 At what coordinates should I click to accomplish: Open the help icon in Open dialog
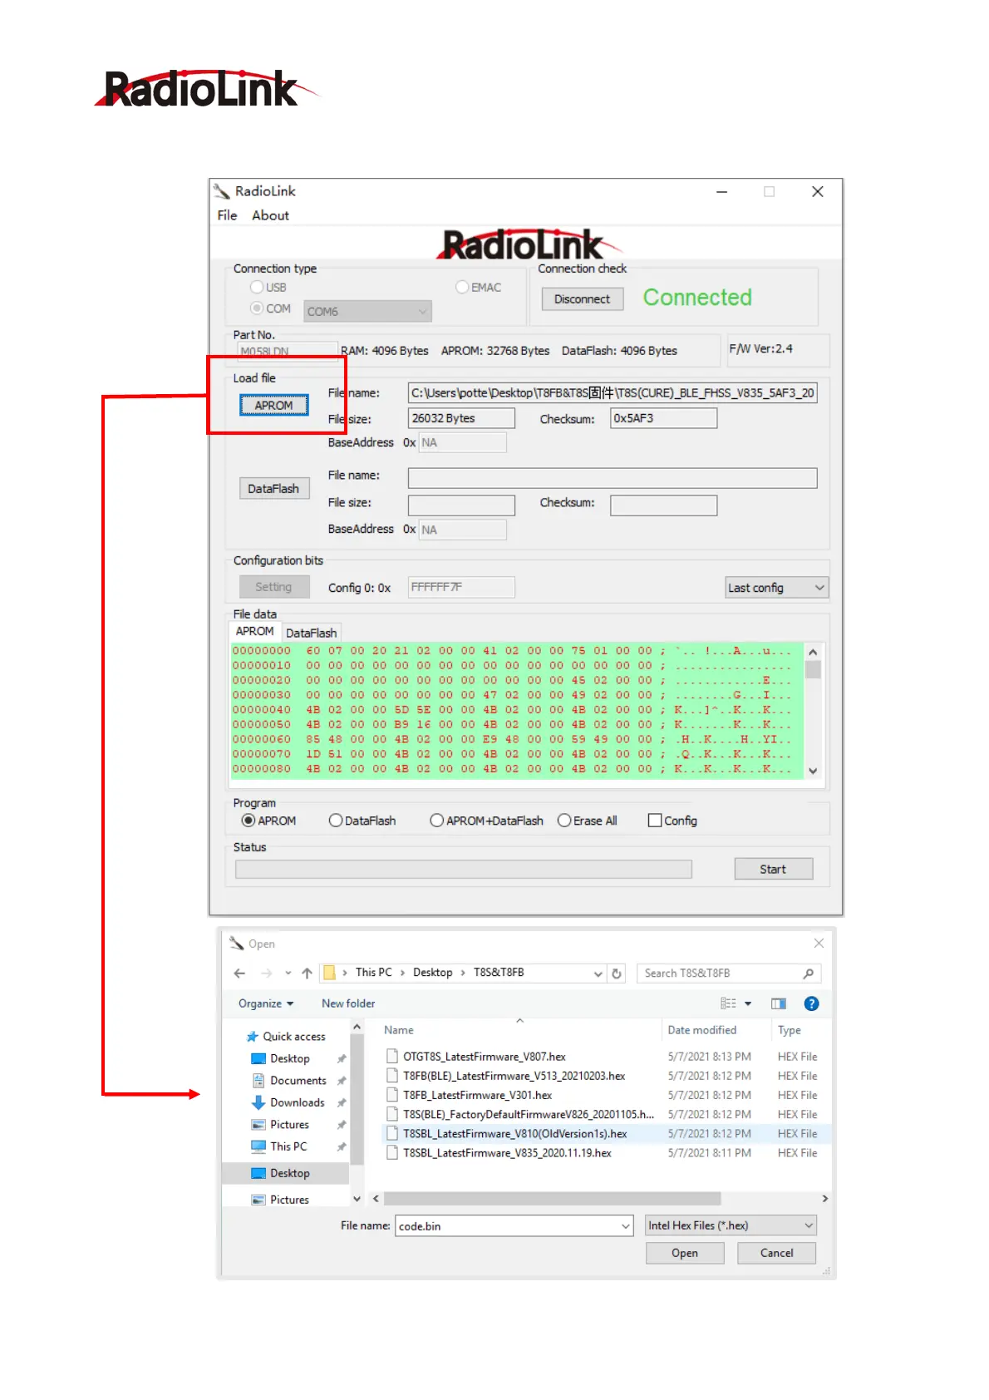click(x=811, y=1003)
